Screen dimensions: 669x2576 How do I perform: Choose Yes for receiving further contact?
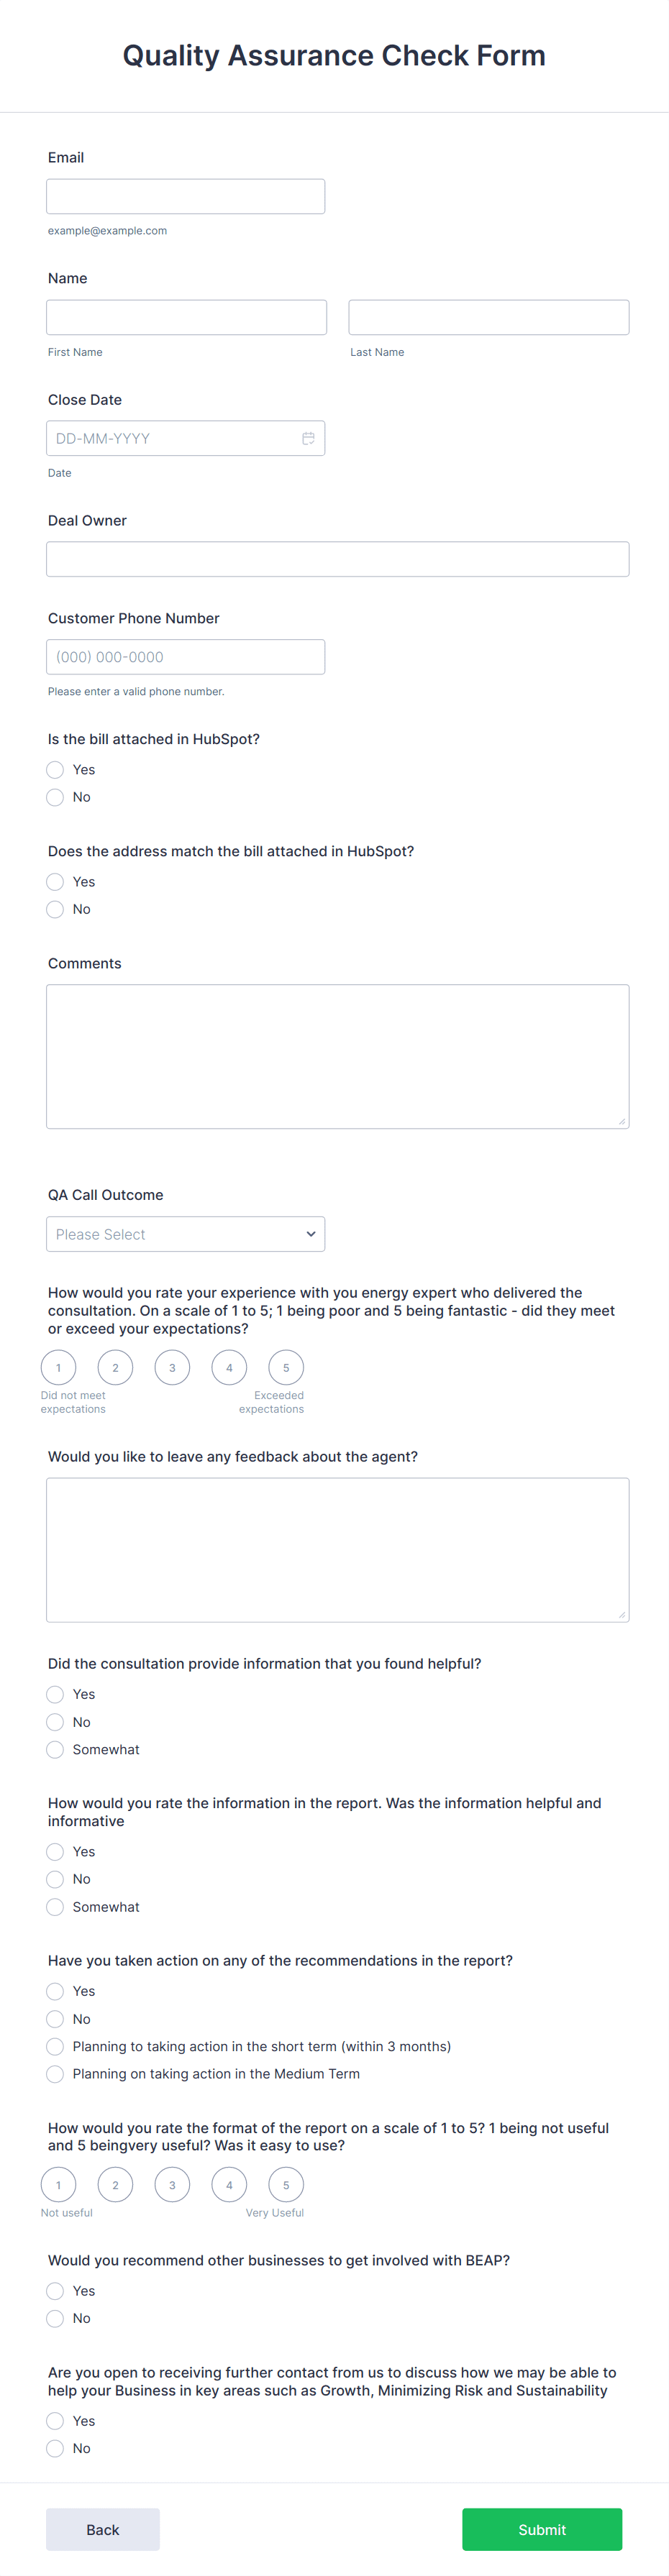click(x=55, y=2420)
